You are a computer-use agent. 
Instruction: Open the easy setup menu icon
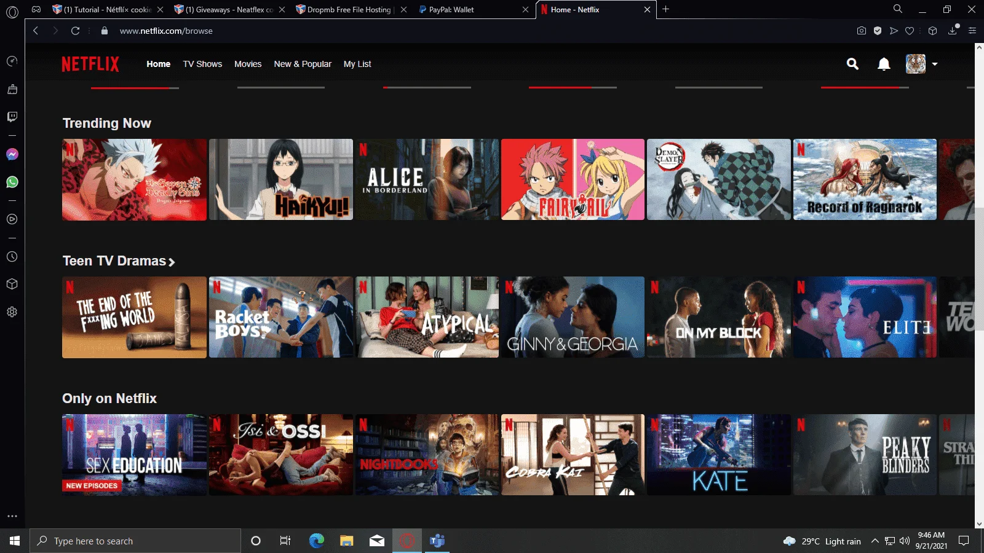[972, 31]
